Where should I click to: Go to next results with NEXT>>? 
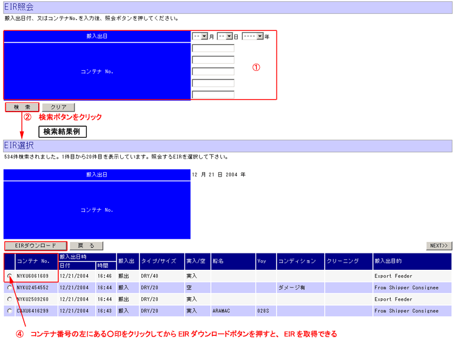pyautogui.click(x=439, y=246)
